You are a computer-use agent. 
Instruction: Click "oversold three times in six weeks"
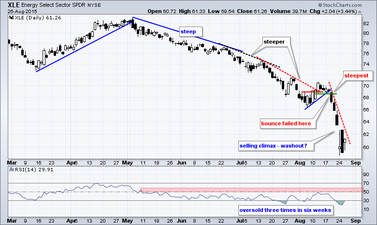[x=286, y=210]
